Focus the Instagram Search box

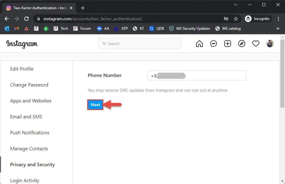(x=140, y=44)
